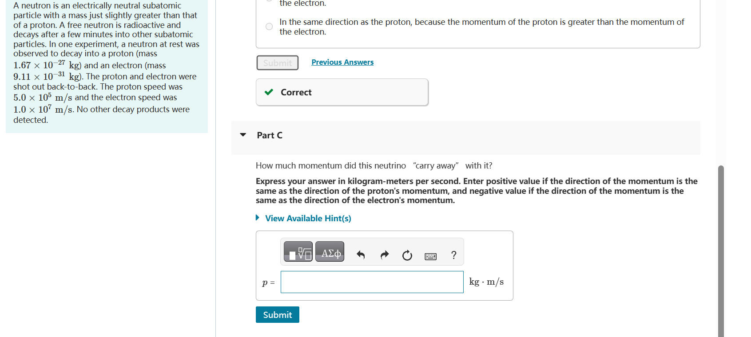751x337 pixels.
Task: Click the green Correct checkmark icon
Action: 268,92
